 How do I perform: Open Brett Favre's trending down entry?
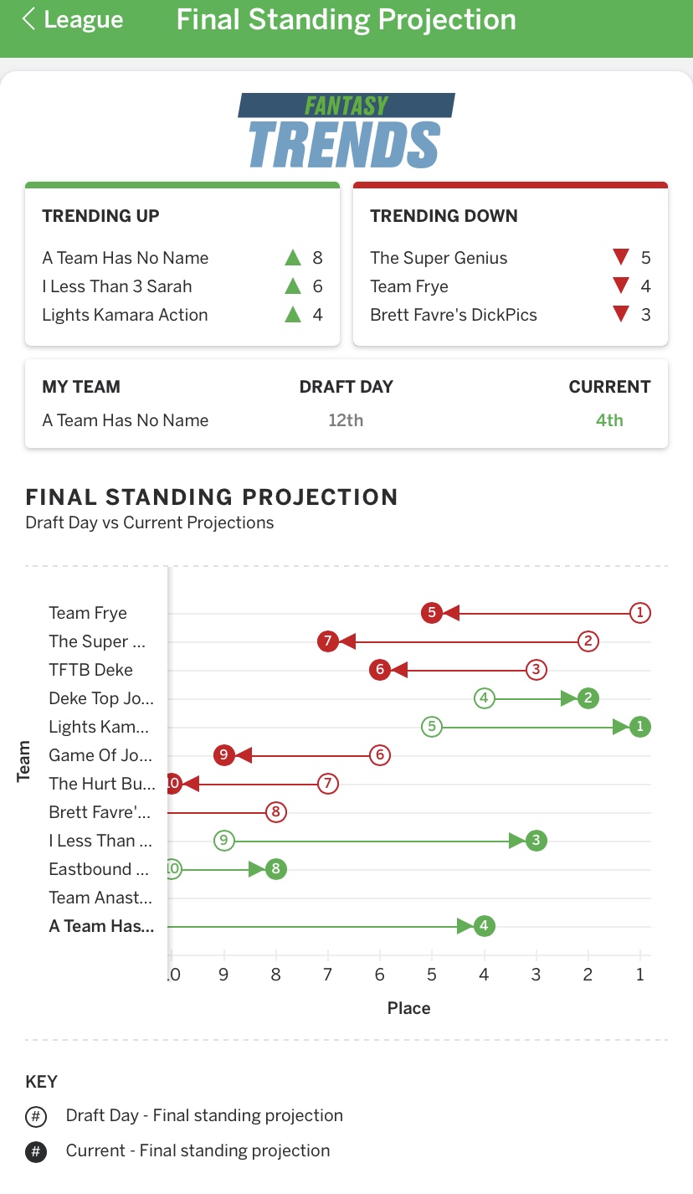[454, 315]
